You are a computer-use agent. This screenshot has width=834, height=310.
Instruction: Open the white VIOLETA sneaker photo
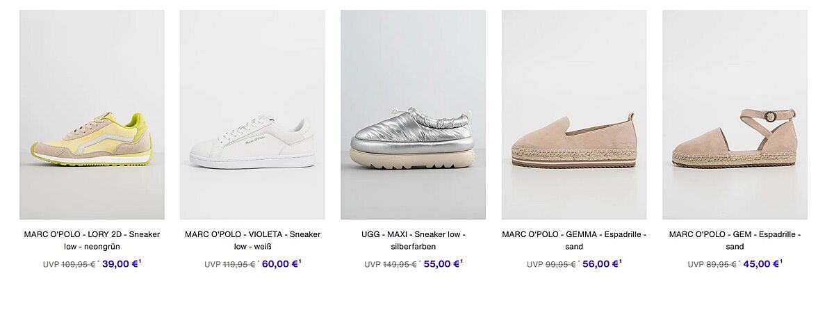[x=252, y=115]
